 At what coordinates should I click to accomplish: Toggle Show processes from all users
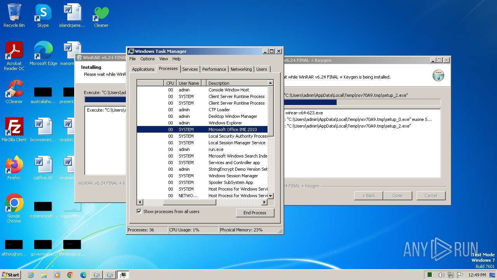[139, 212]
